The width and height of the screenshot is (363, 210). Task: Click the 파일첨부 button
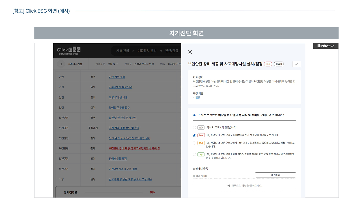[275, 175]
